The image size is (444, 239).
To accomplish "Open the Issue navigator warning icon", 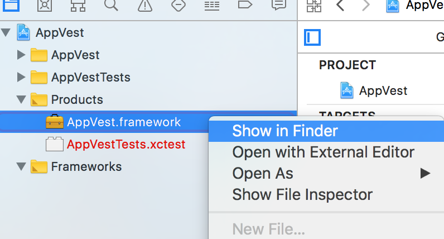I will 145,6.
